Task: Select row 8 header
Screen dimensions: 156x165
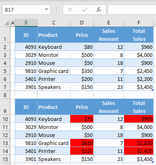Action: click(x=5, y=95)
